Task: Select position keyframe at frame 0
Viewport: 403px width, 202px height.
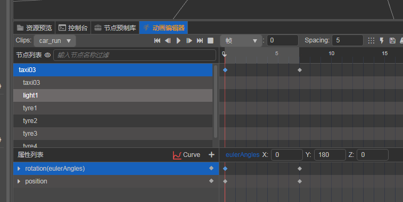Action: pyautogui.click(x=225, y=181)
